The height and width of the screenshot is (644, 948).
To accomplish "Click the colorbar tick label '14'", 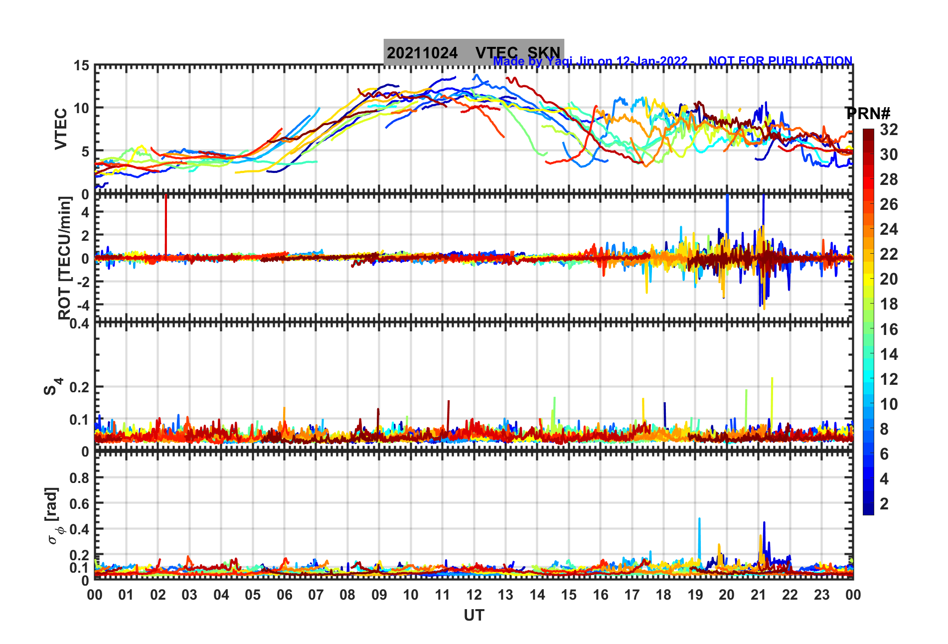I will 889,354.
